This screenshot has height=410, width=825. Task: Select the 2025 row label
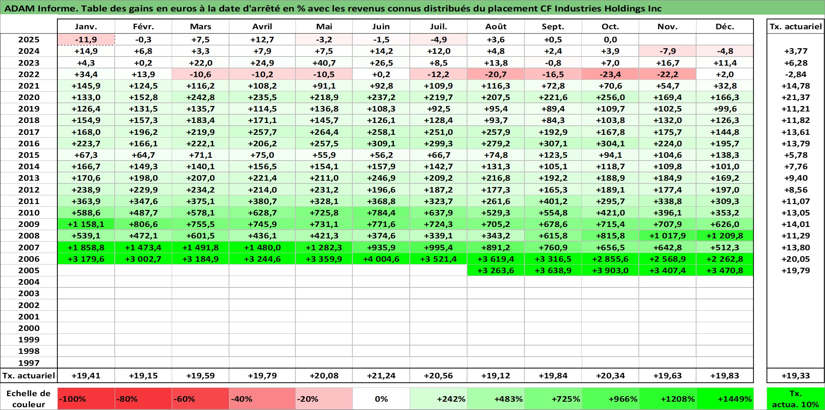(x=29, y=40)
